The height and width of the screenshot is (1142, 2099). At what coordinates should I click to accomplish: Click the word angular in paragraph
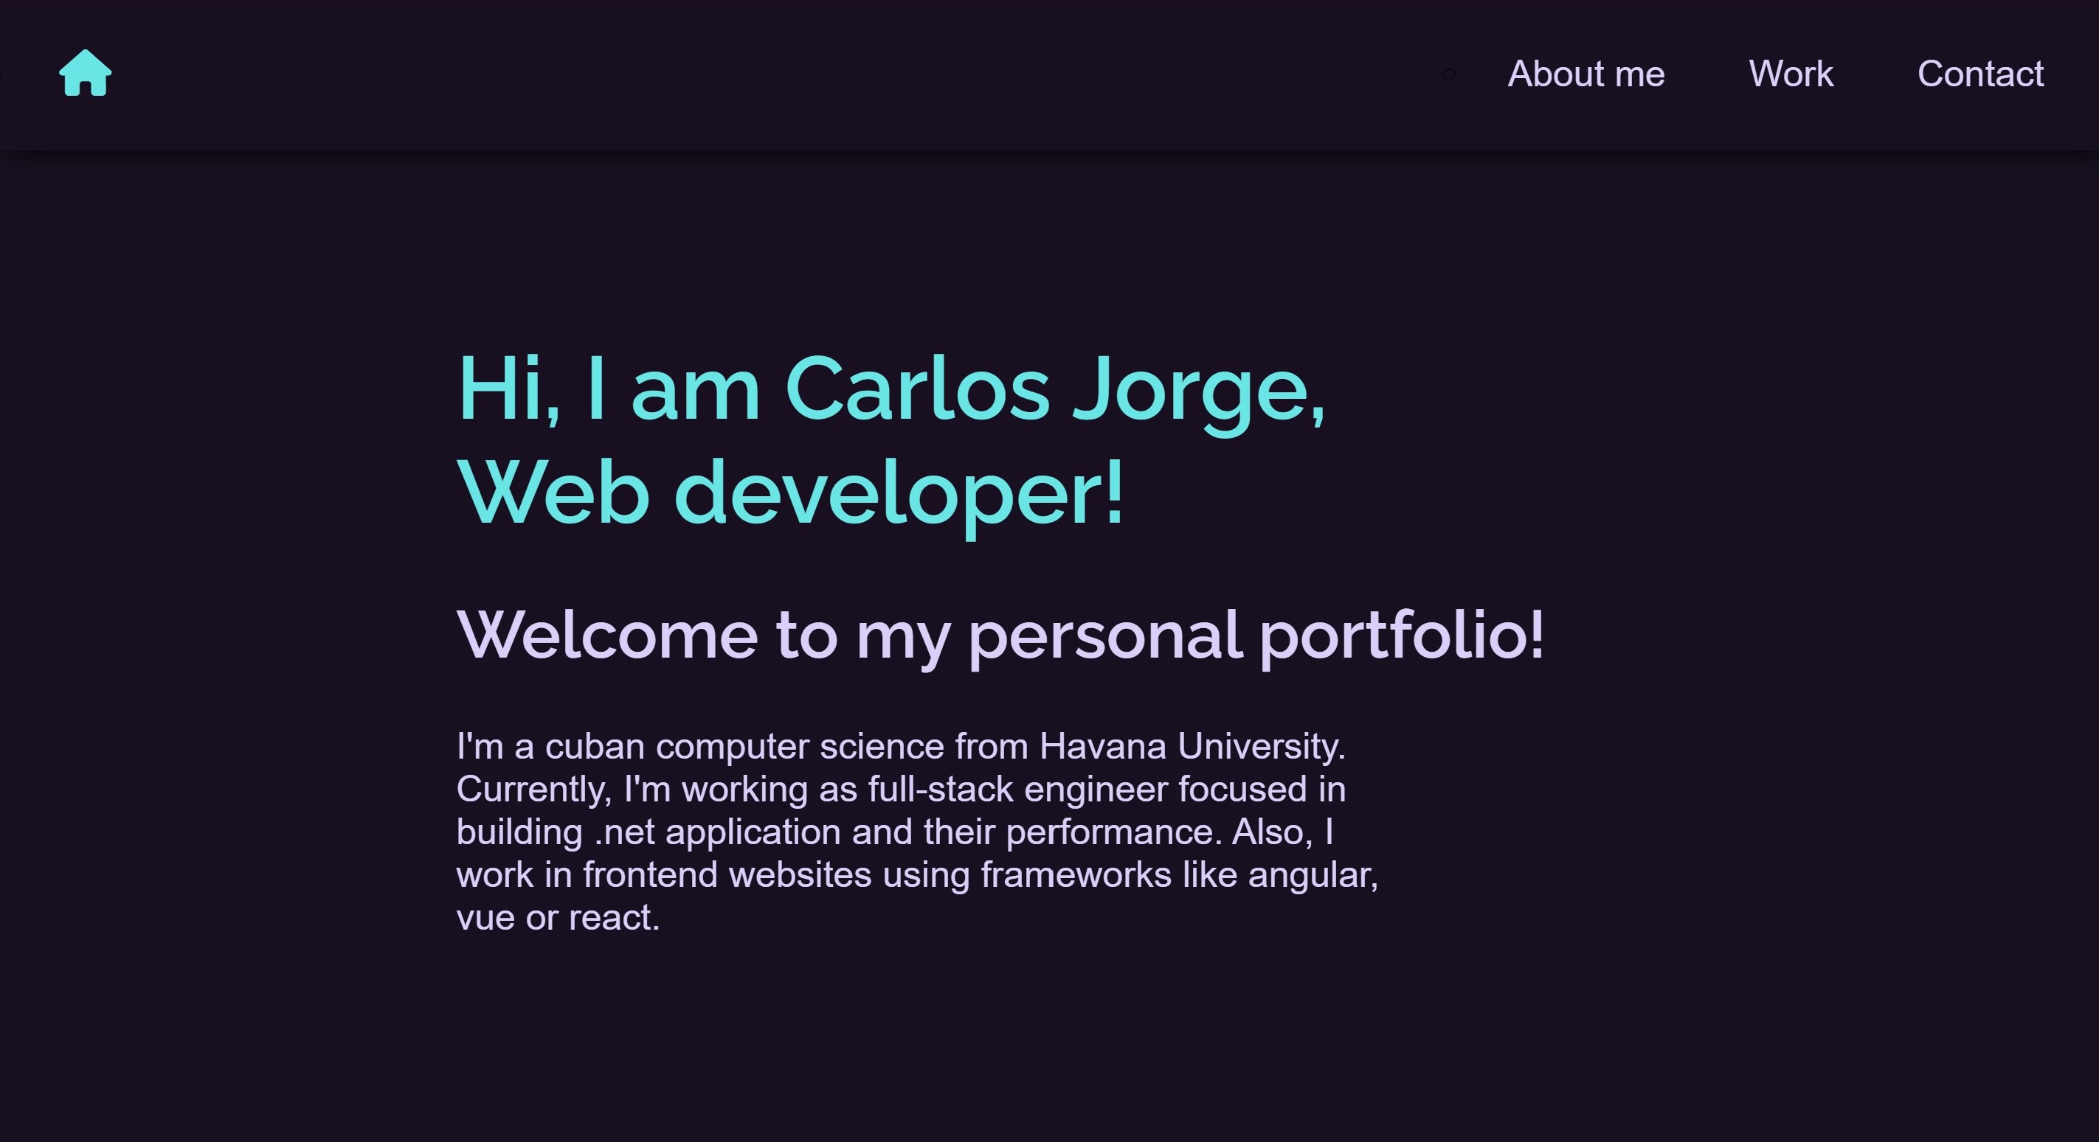(1312, 875)
